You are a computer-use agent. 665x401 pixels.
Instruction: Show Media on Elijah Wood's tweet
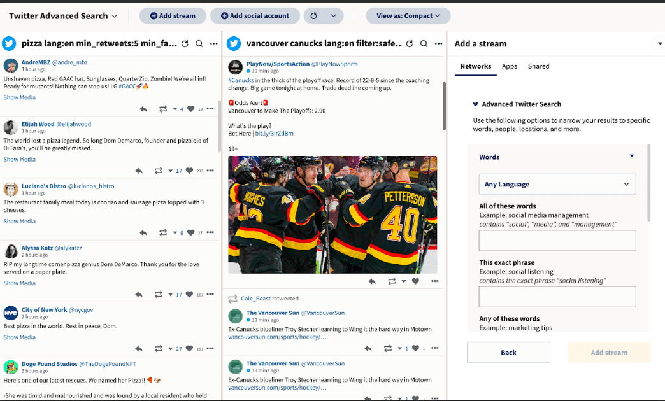point(20,159)
